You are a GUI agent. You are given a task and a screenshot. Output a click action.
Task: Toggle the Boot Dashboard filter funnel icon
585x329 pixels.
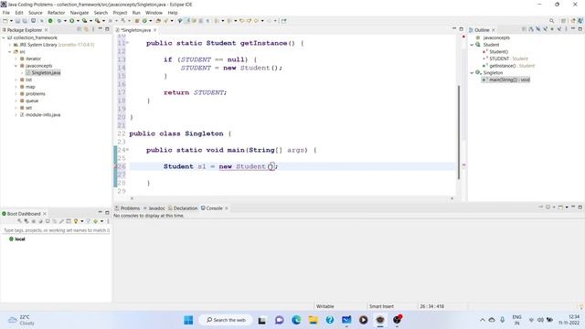pos(89,221)
